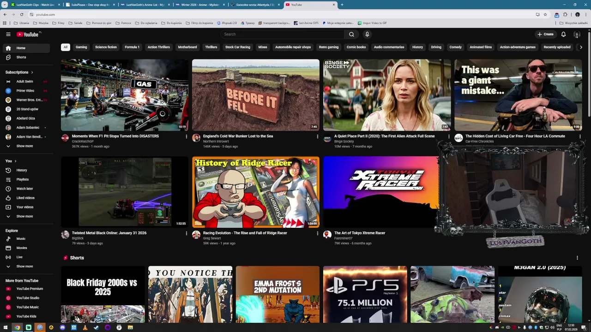591x332 pixels.
Task: Click the search magnifier button
Action: click(x=351, y=34)
